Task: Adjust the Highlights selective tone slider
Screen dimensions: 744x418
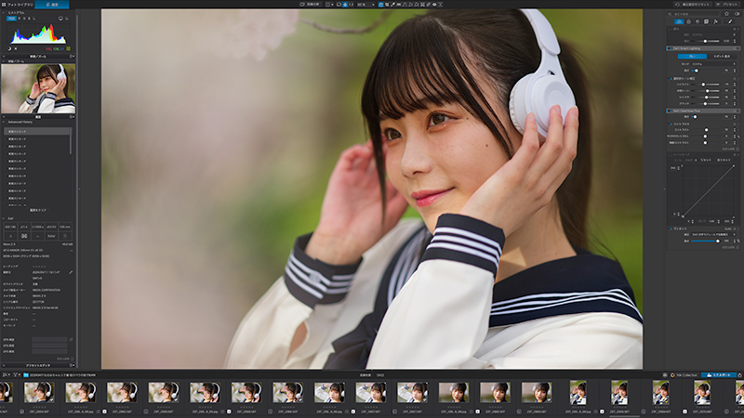Action: tap(706, 85)
